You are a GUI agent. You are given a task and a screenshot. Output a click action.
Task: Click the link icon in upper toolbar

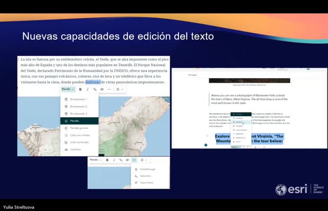94,89
